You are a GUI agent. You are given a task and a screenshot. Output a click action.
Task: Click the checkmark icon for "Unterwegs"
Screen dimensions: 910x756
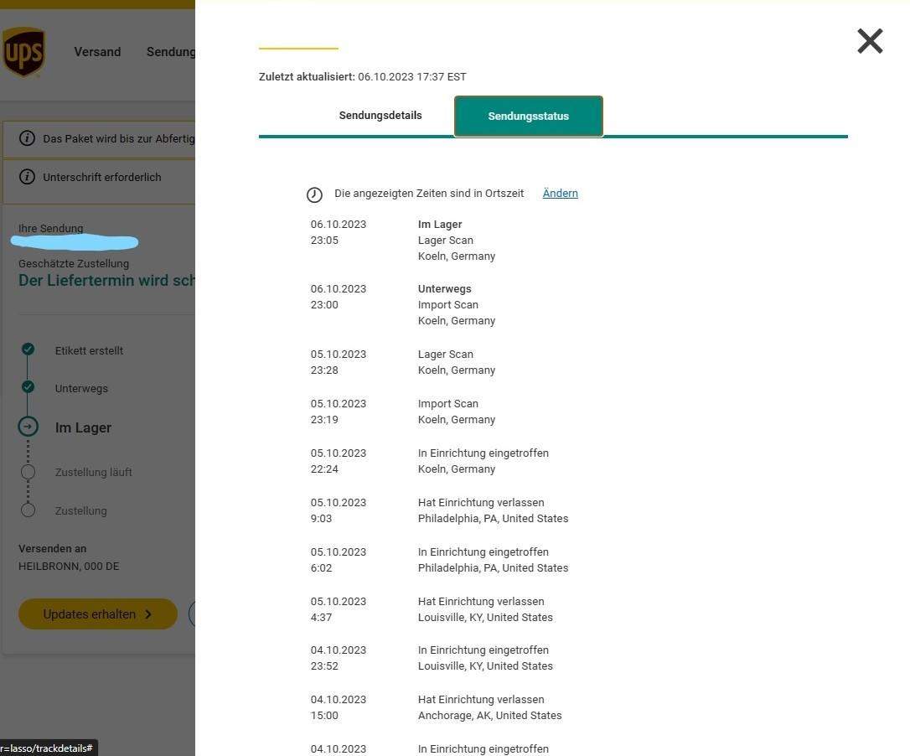pos(28,388)
